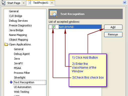Switch to the Start Page tab
Image resolution: width=128 pixels, height=96 pixels.
14,3
